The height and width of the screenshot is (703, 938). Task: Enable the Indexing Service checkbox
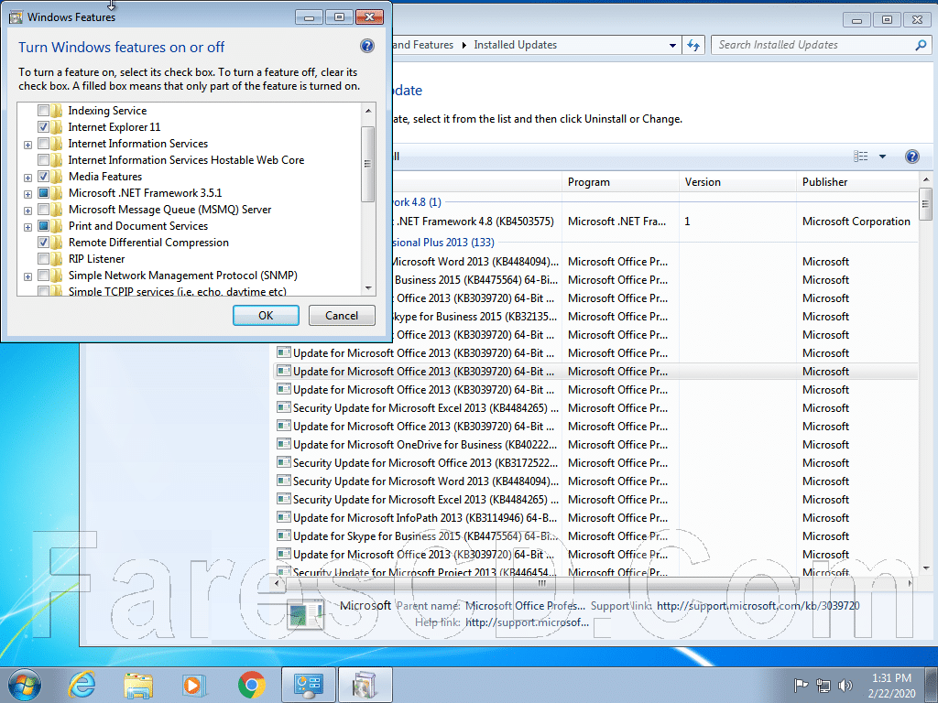(43, 111)
